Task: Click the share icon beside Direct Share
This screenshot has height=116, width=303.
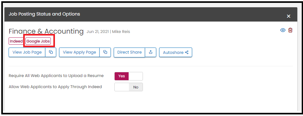Action: coord(151,52)
